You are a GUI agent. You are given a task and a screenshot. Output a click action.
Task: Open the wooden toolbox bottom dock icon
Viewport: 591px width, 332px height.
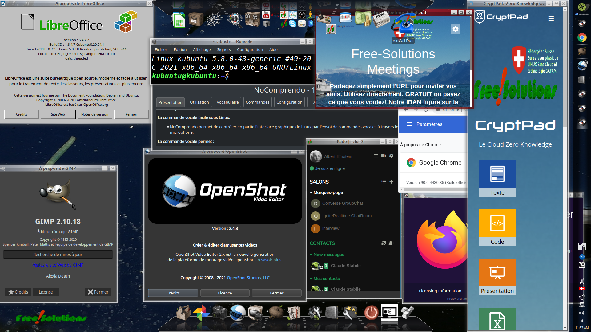[x=184, y=313]
